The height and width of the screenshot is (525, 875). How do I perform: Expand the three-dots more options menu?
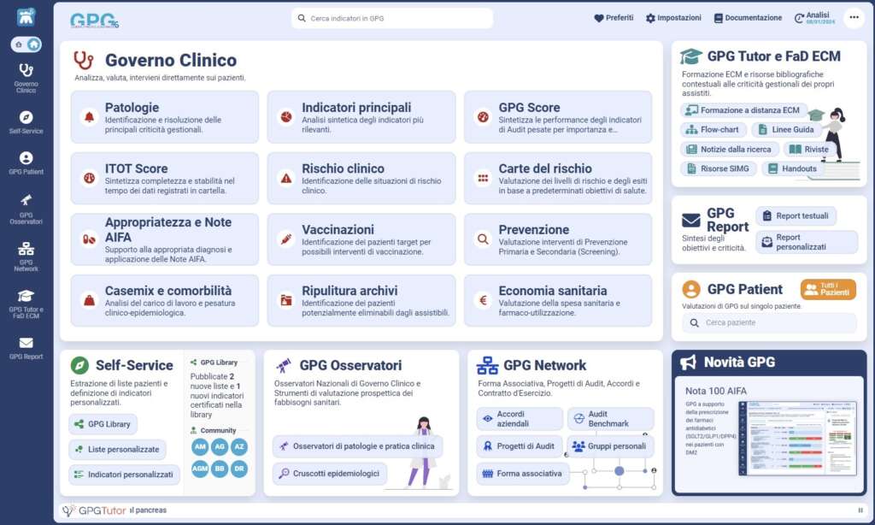[x=853, y=18]
